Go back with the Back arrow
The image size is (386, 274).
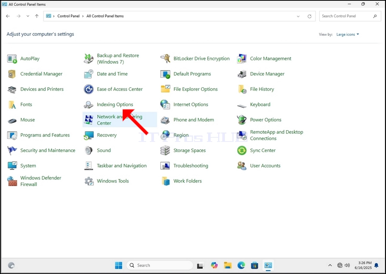(8, 16)
